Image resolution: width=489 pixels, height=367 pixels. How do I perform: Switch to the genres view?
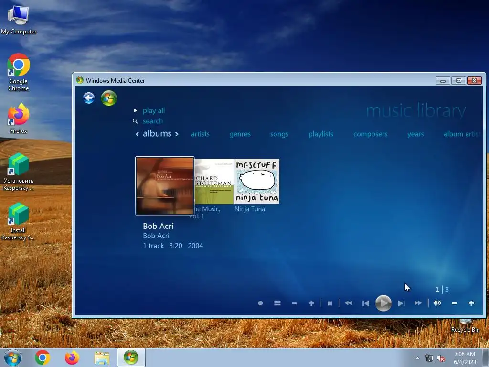click(240, 134)
